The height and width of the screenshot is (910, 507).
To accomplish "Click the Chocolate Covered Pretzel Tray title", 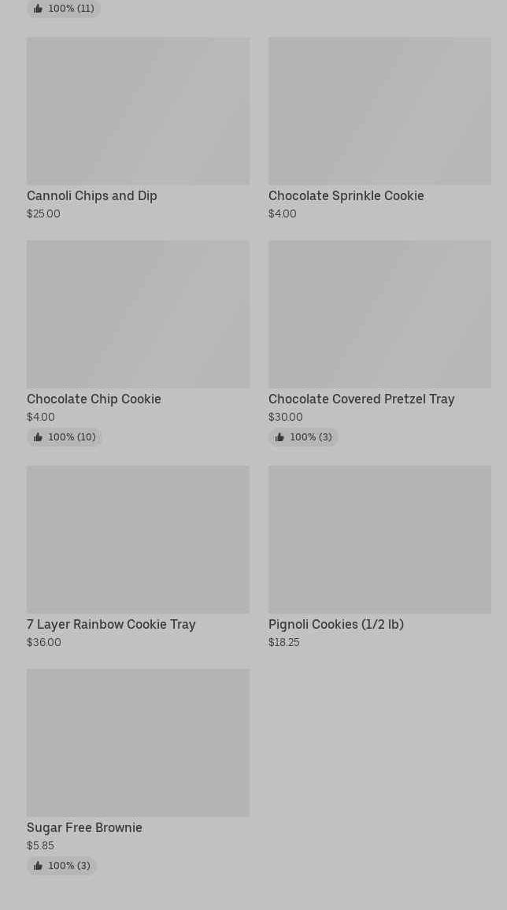I will 361,399.
